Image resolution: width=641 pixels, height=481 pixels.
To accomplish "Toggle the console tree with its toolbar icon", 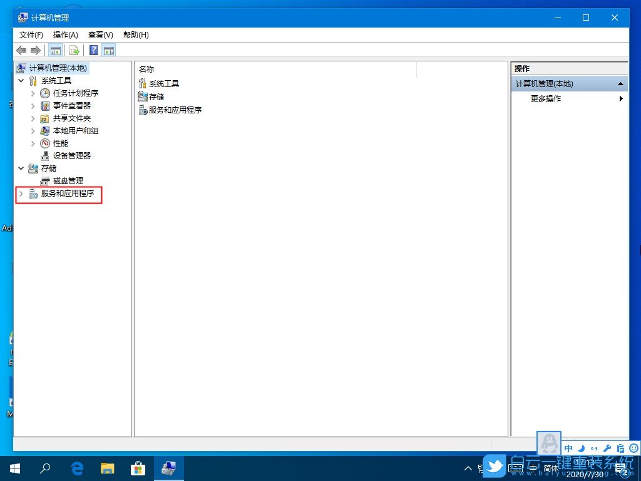I will coord(55,50).
